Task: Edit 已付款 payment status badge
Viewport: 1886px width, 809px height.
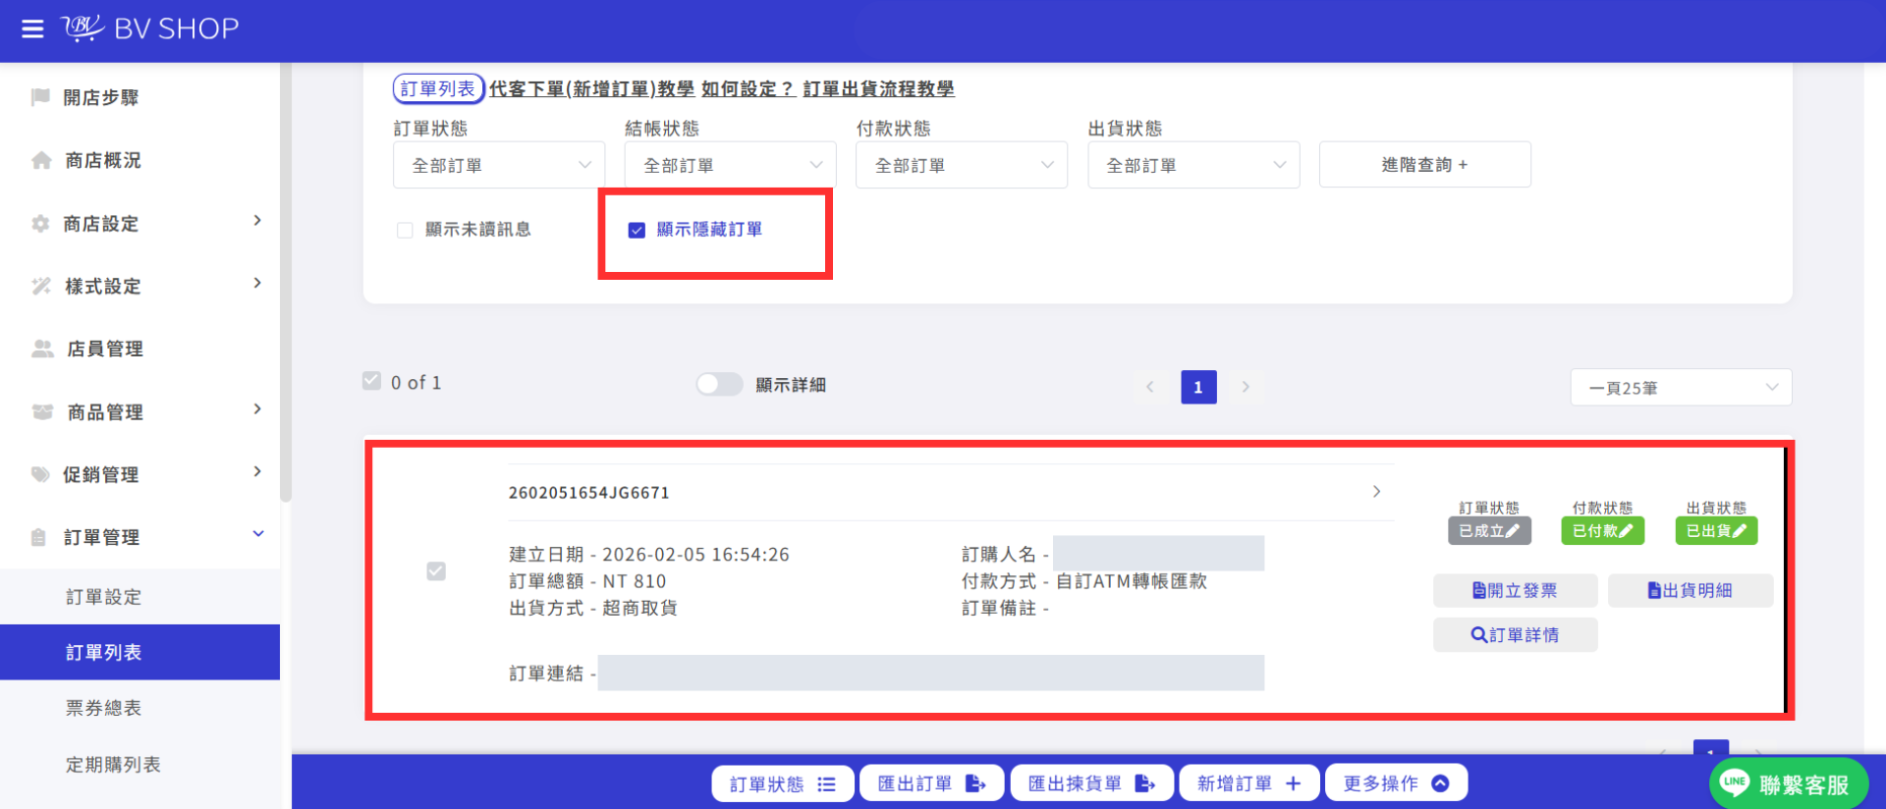Action: click(1602, 531)
